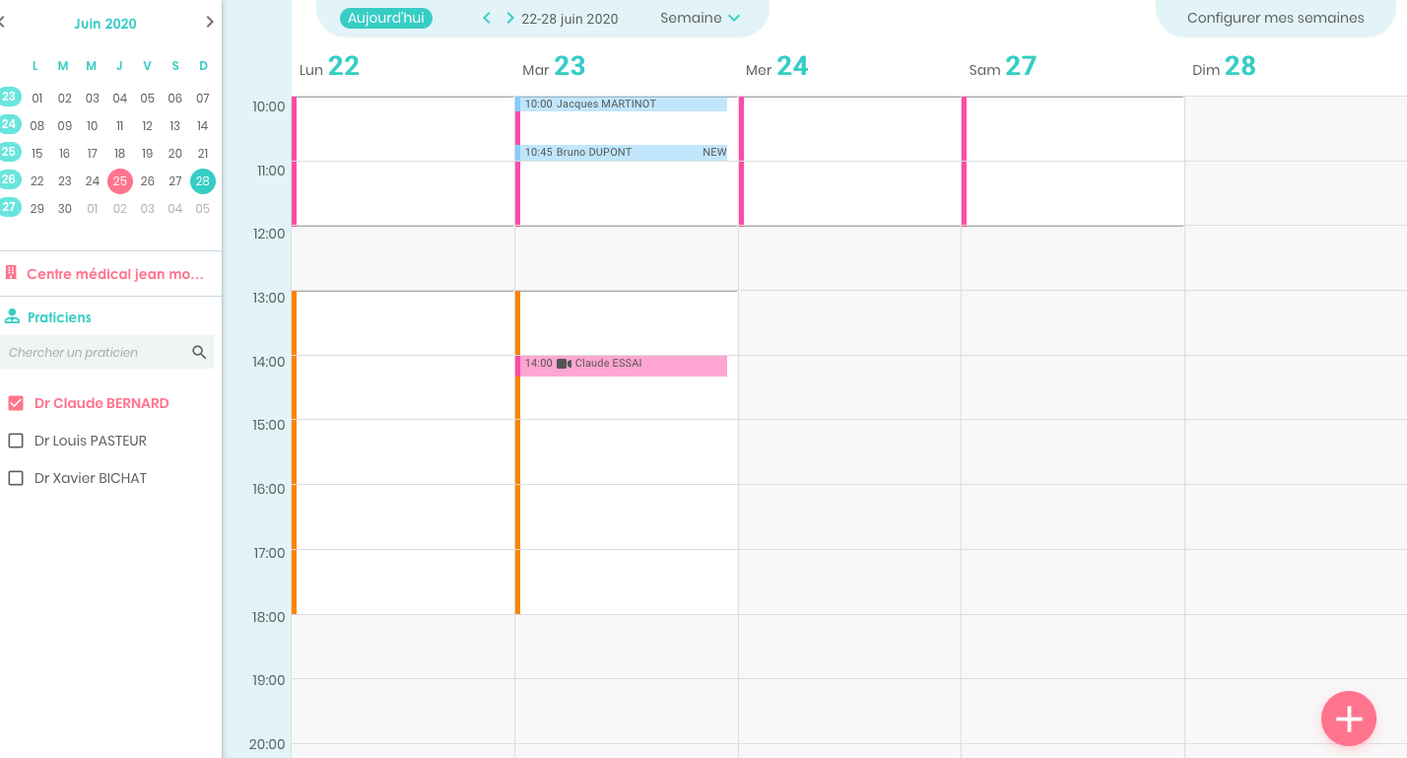Screen dimensions: 1407x758
Task: Click Configurer mes semaines button
Action: pyautogui.click(x=1275, y=18)
